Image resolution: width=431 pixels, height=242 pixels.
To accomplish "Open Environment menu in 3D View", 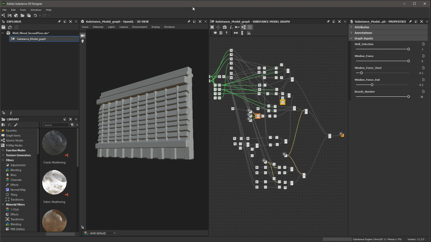I will [x=140, y=27].
